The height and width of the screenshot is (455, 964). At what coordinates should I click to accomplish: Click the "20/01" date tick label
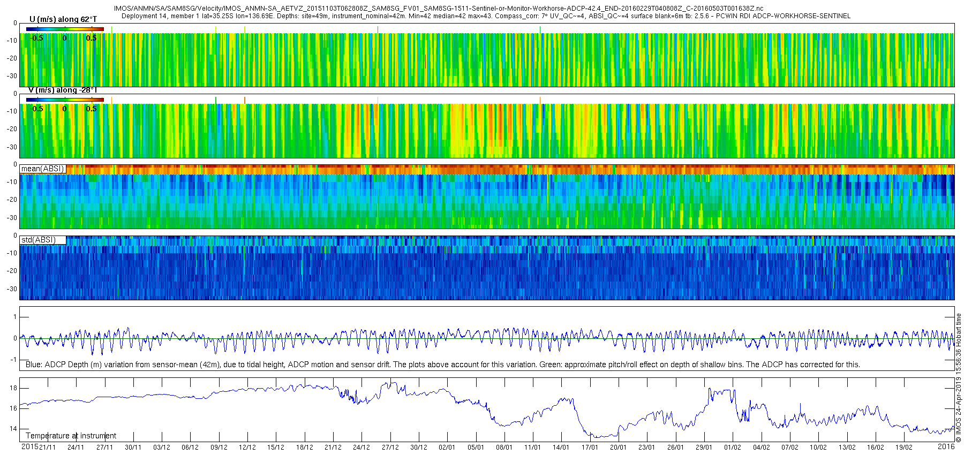(x=619, y=447)
